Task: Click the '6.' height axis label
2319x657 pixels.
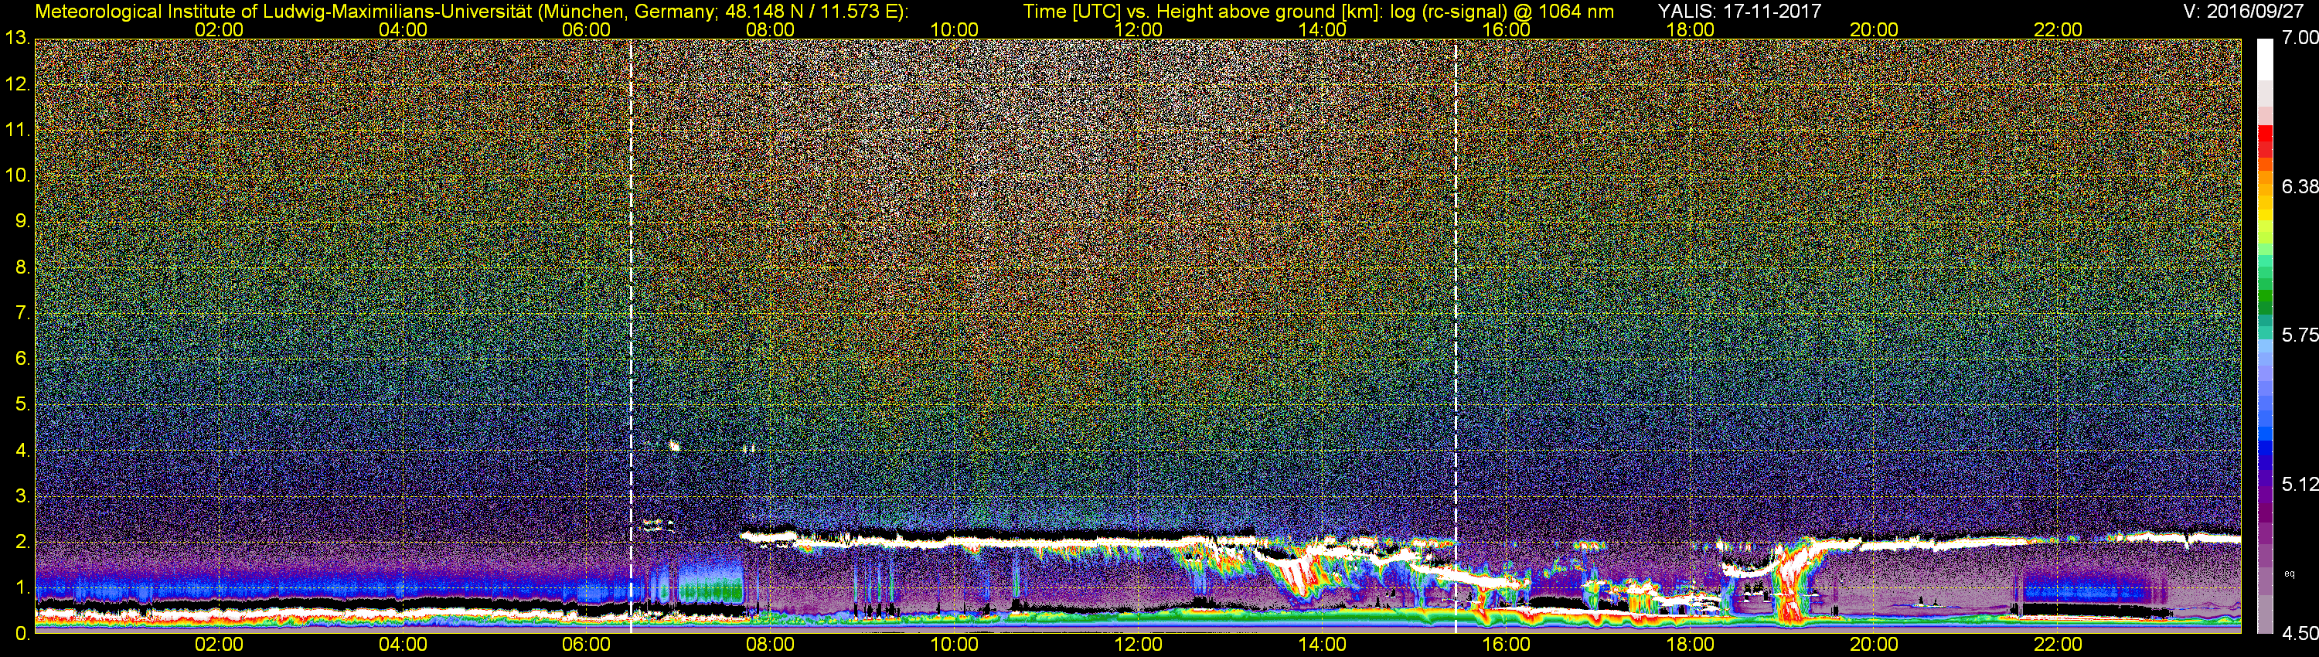Action: (23, 358)
